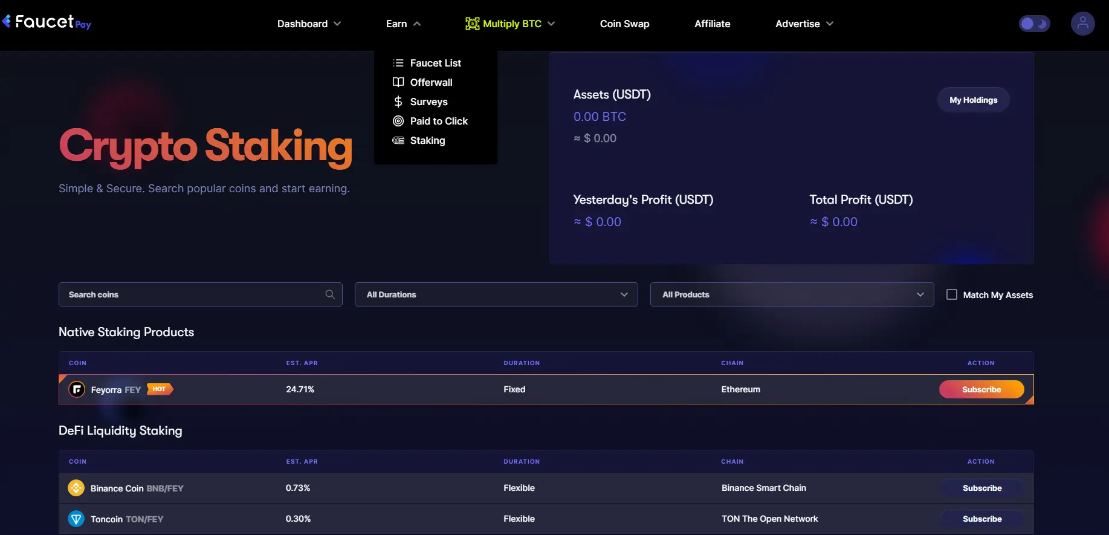Click the Feyorra FEY coin name
This screenshot has width=1109, height=535.
coord(116,390)
